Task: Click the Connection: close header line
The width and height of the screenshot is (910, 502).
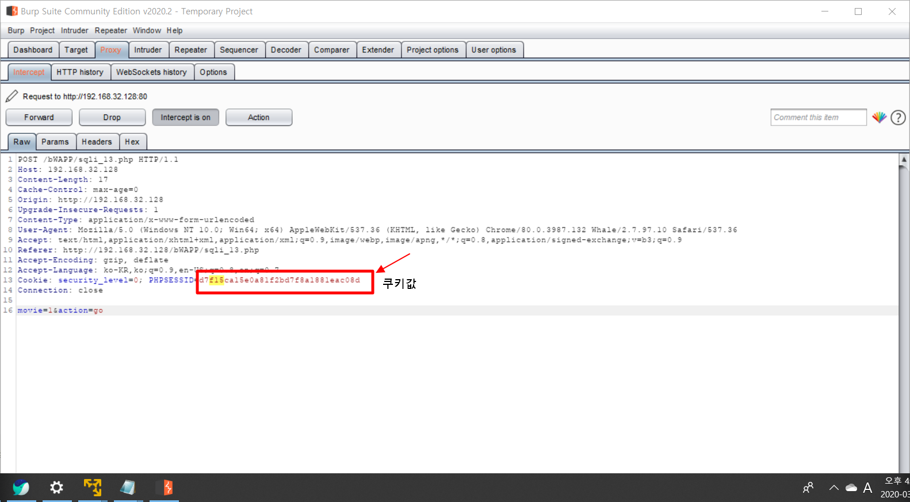Action: click(60, 290)
